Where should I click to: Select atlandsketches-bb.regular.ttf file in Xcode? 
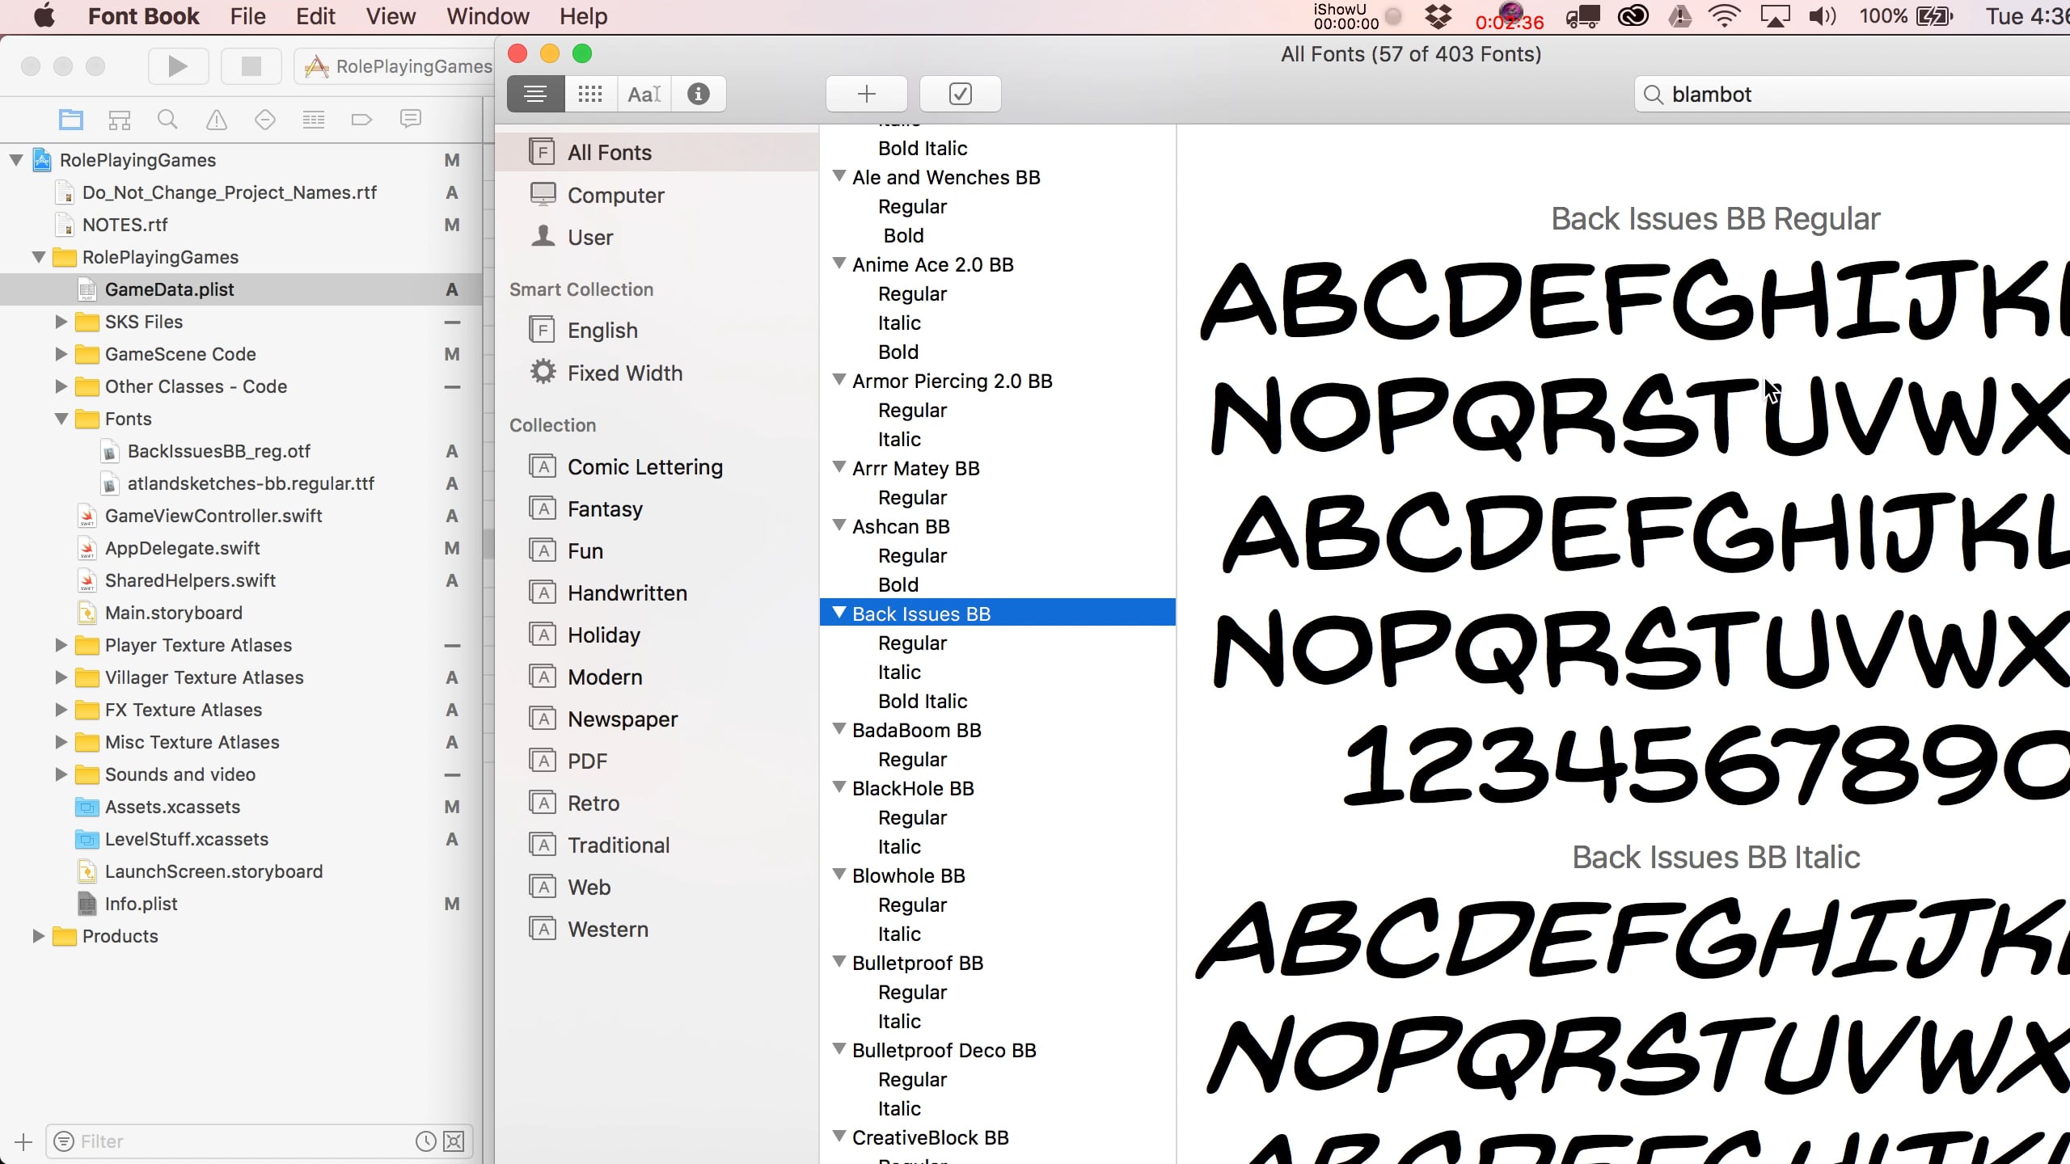241,483
